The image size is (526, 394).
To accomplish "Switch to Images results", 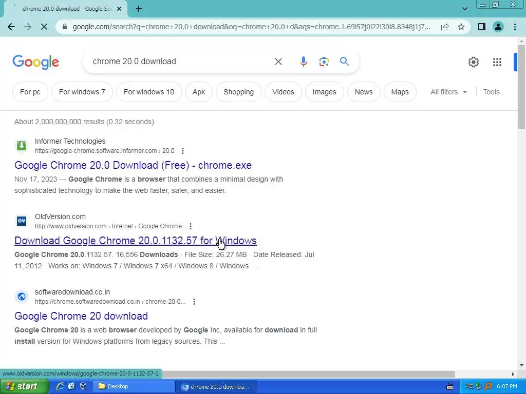I will (325, 92).
